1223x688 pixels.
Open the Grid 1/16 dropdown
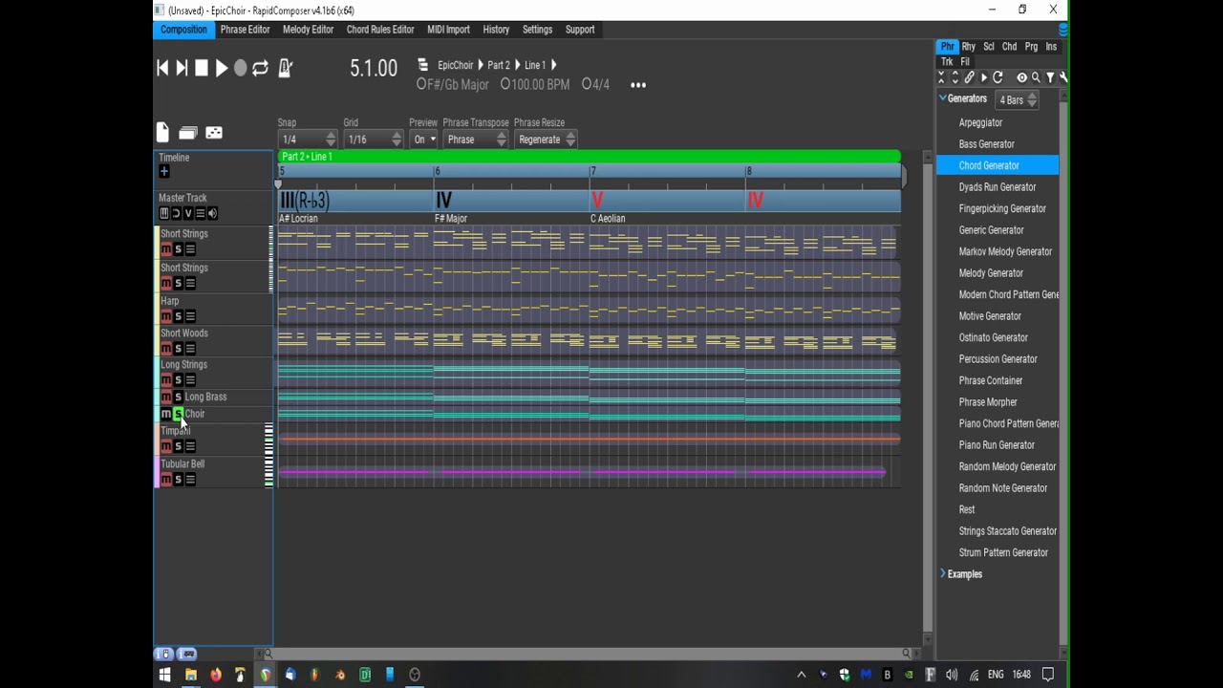click(x=374, y=140)
